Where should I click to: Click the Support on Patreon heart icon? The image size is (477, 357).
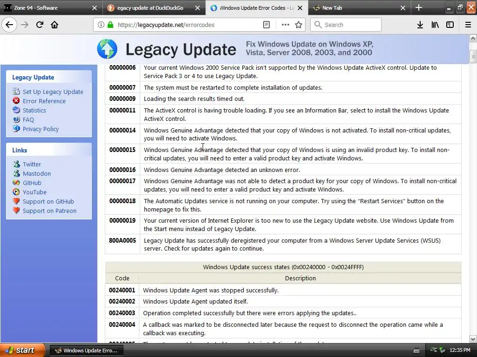click(x=16, y=211)
